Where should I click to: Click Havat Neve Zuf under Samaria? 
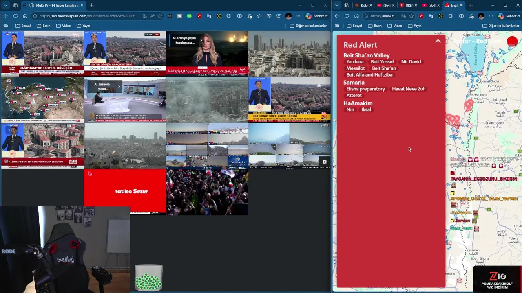[408, 89]
